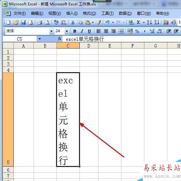Decrease Decimal places icon
The height and width of the screenshot is (181, 181).
[159, 31]
